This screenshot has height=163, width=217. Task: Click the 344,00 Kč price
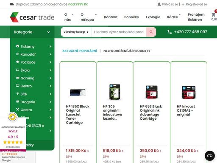pyautogui.click(x=186, y=151)
